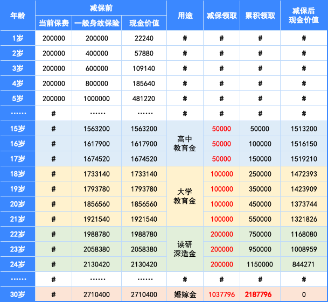The width and height of the screenshot is (328, 302).
Task: Select the 1岁 row label
Action: point(18,38)
